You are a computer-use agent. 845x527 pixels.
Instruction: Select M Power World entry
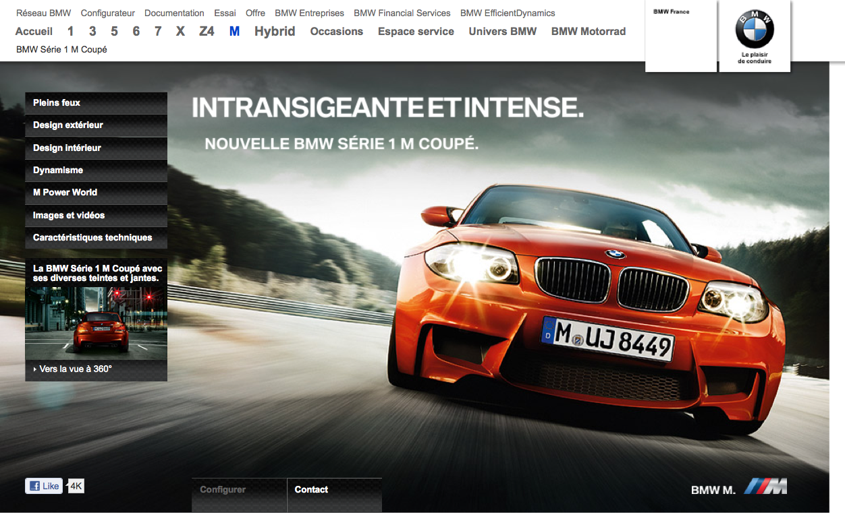click(65, 192)
